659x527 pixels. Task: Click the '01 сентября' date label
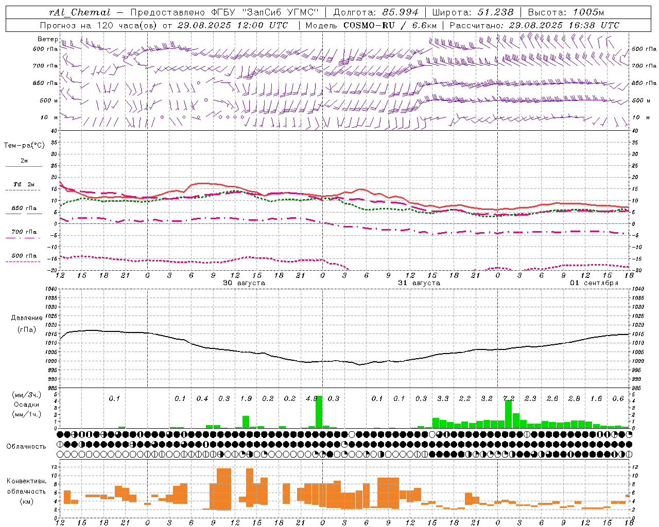[594, 283]
